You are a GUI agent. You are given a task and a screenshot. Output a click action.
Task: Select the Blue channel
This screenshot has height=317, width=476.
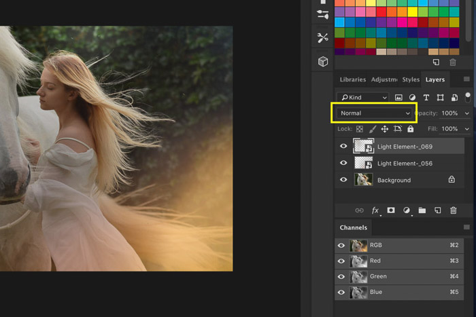coord(399,293)
